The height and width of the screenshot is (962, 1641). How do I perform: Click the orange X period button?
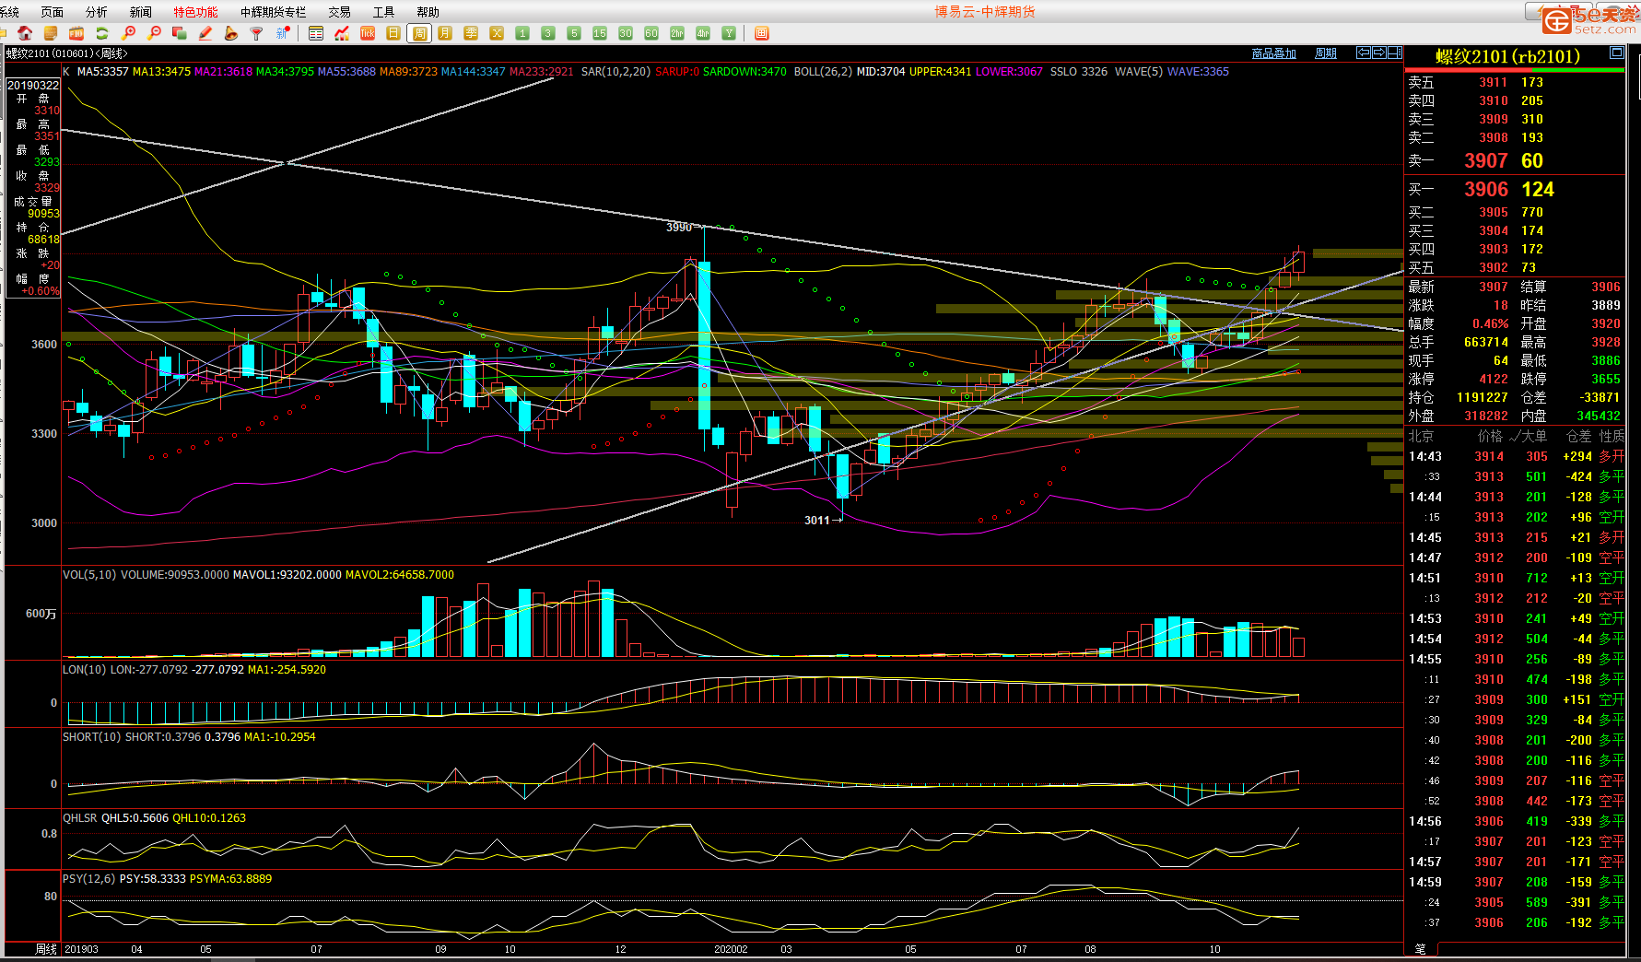point(497,33)
